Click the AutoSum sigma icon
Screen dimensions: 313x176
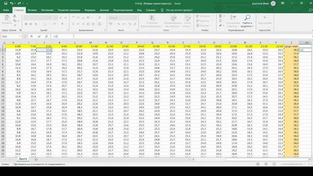[x=221, y=16]
